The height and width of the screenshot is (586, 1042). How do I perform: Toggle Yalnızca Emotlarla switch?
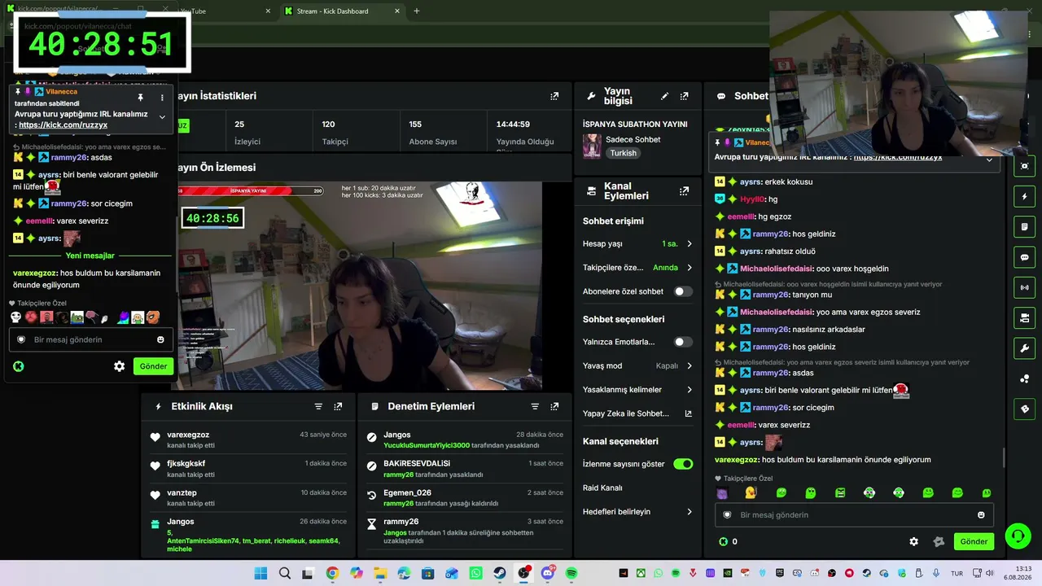point(683,342)
